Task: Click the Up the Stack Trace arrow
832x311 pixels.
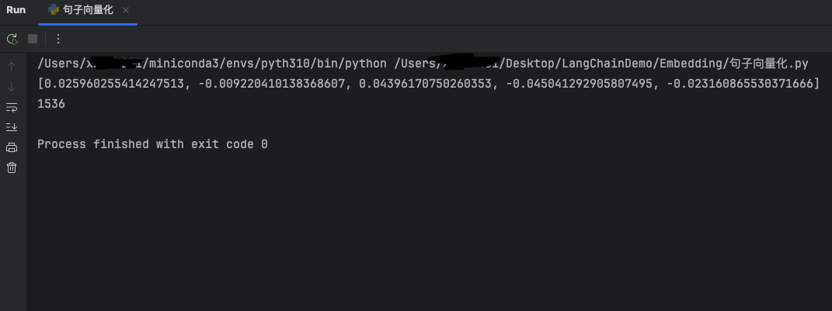Action: (12, 67)
